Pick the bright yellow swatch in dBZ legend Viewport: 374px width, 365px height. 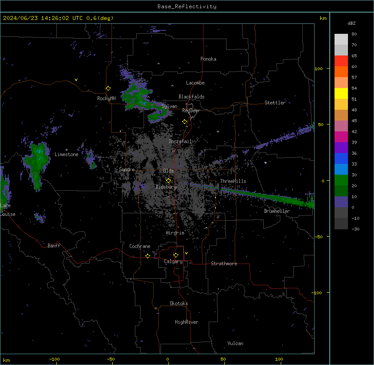tap(341, 93)
